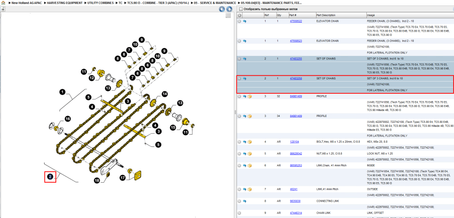Open next illustration with right arrow

pyautogui.click(x=229, y=9)
